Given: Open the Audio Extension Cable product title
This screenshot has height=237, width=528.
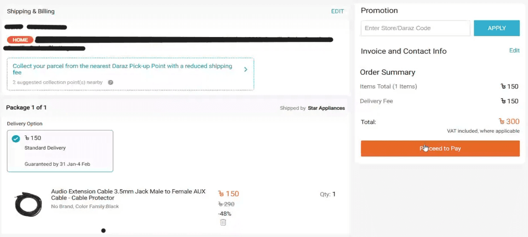Looking at the screenshot, I should tap(128, 195).
